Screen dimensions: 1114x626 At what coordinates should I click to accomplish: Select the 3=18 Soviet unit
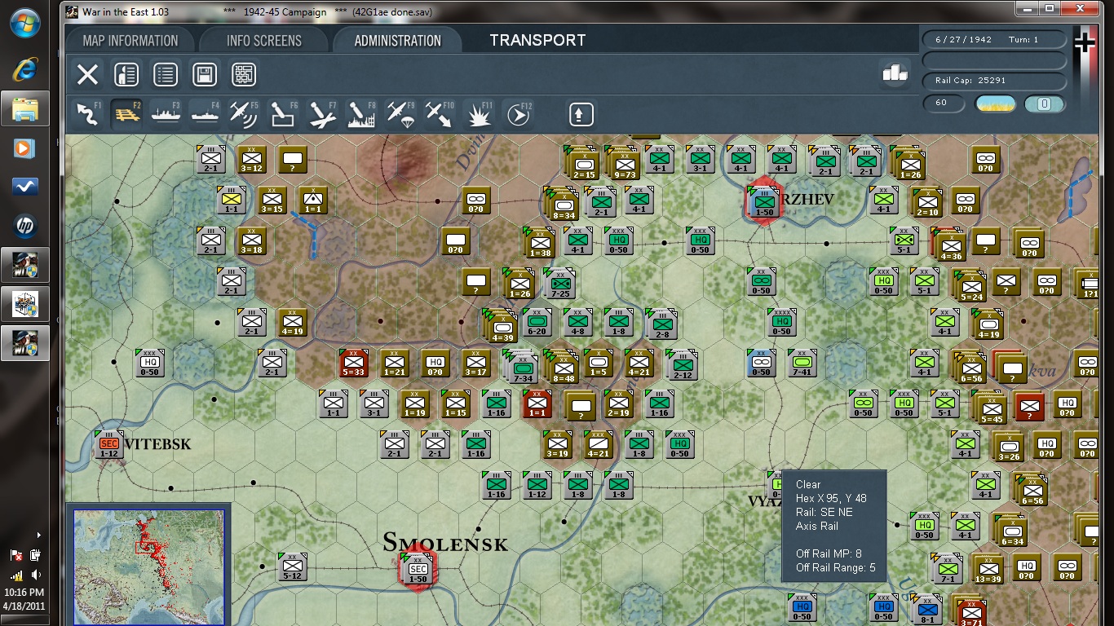[x=251, y=240]
